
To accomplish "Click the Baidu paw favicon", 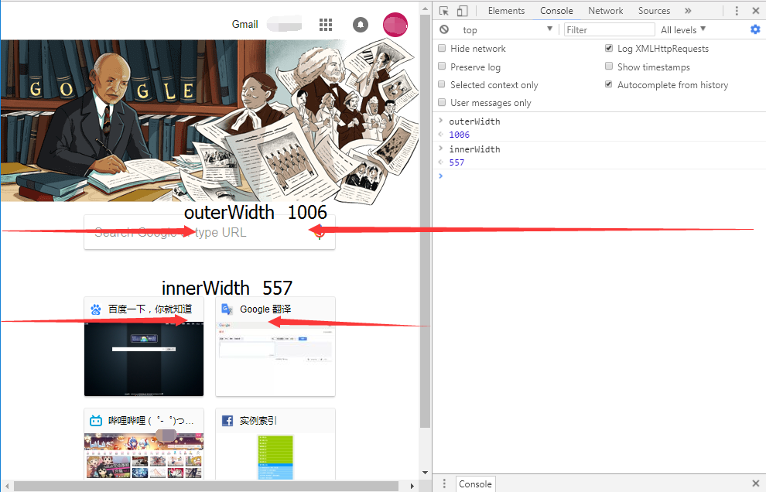I will pos(96,309).
